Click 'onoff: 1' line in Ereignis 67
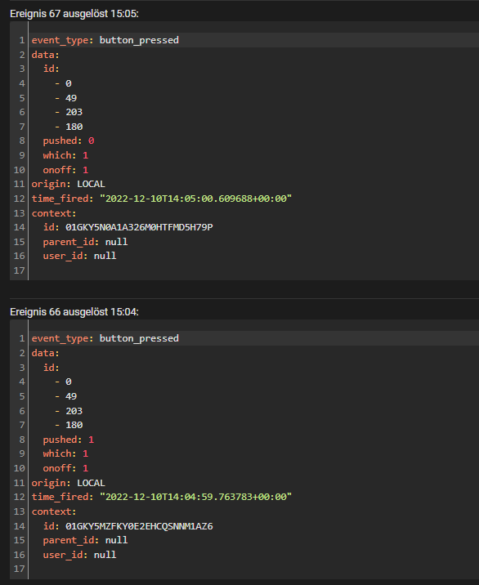 (x=65, y=170)
